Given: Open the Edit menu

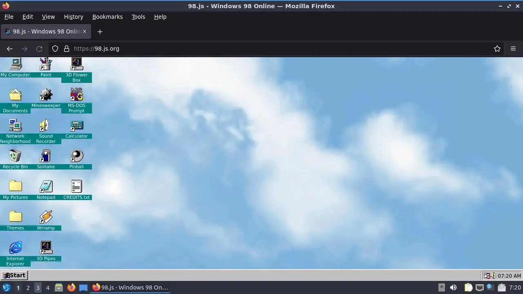Looking at the screenshot, I should pos(28,17).
